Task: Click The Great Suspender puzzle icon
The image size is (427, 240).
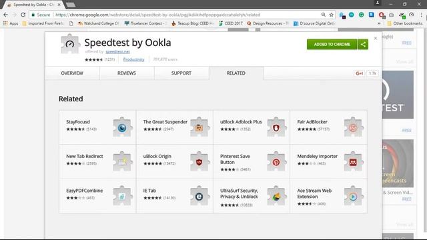Action: (199, 127)
